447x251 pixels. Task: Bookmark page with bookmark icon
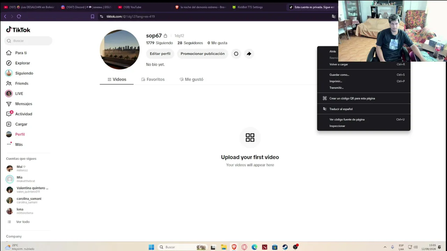93,16
